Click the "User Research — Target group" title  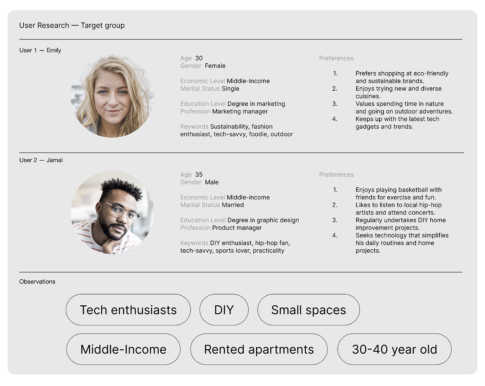pos(72,25)
